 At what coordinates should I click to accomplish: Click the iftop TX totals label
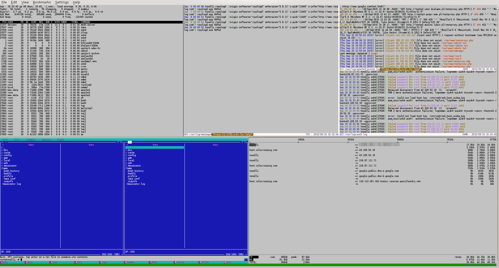click(x=251, y=257)
